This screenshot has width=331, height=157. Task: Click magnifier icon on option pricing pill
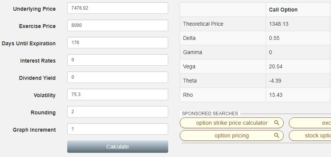276,136
